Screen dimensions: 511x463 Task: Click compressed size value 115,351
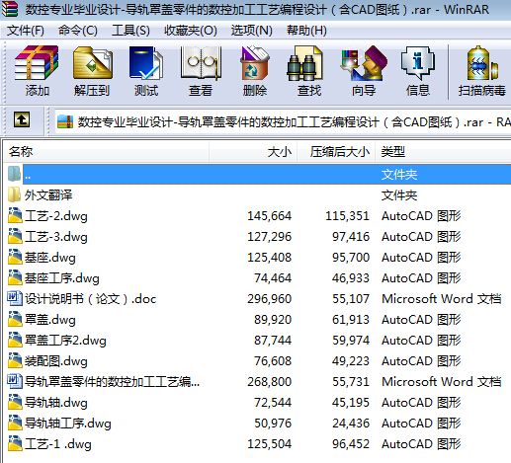pos(348,216)
